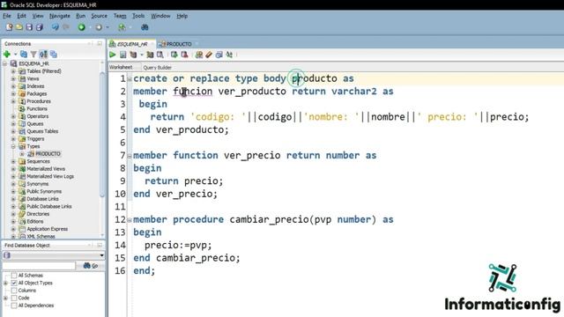This screenshot has width=564, height=317.
Task: Click the Save icon in main toolbar
Action: click(29, 27)
